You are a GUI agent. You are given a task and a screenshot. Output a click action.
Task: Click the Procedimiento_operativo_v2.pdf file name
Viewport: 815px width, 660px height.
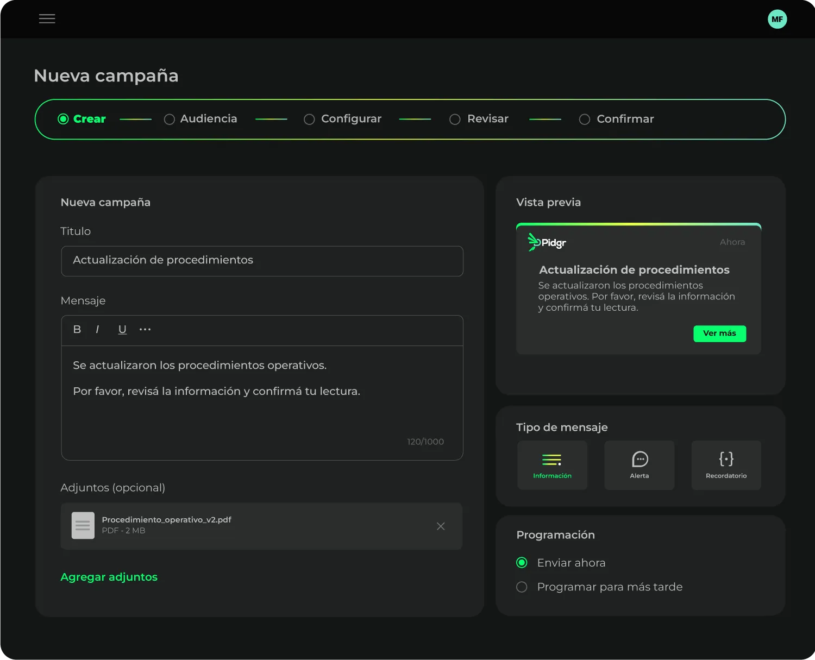point(167,520)
